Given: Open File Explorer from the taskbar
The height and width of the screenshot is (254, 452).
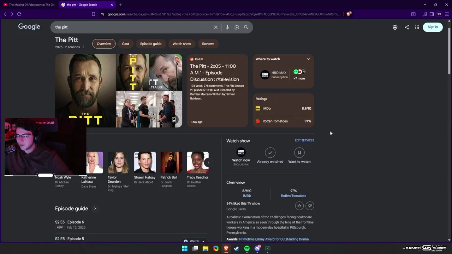Looking at the screenshot, I should (205, 248).
